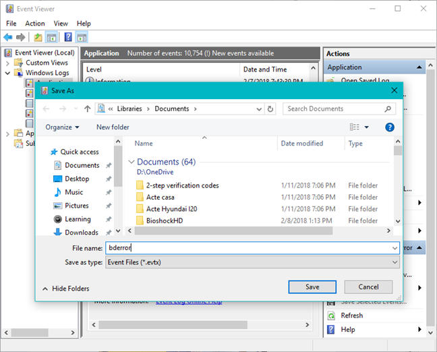
Task: Click Libraries in the address breadcrumb
Action: click(129, 109)
